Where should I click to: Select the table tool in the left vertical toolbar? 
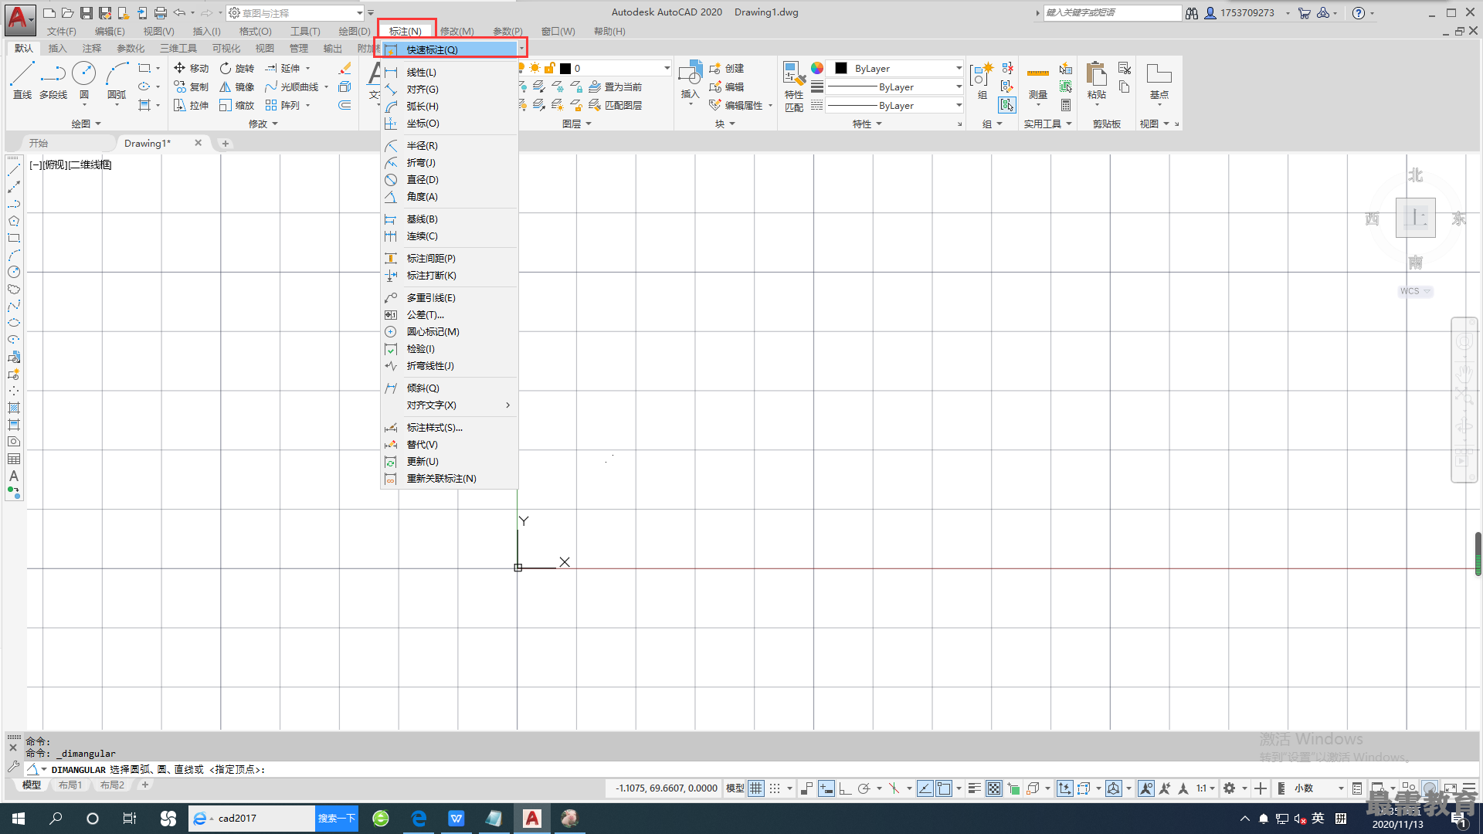coord(14,459)
